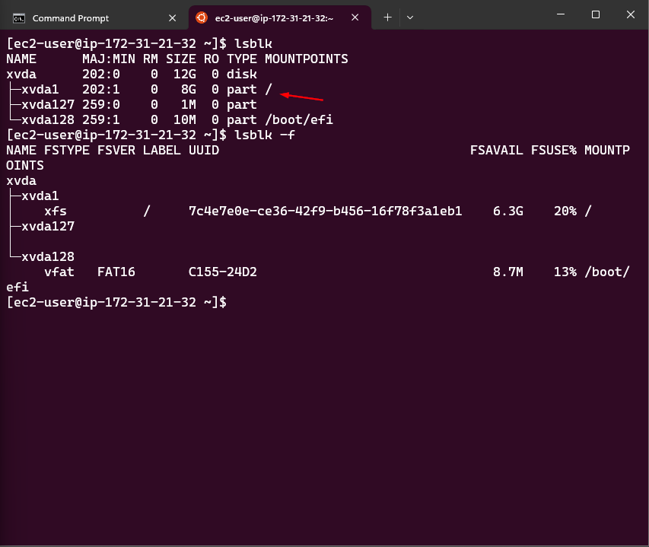Minimize the terminal window

(559, 15)
